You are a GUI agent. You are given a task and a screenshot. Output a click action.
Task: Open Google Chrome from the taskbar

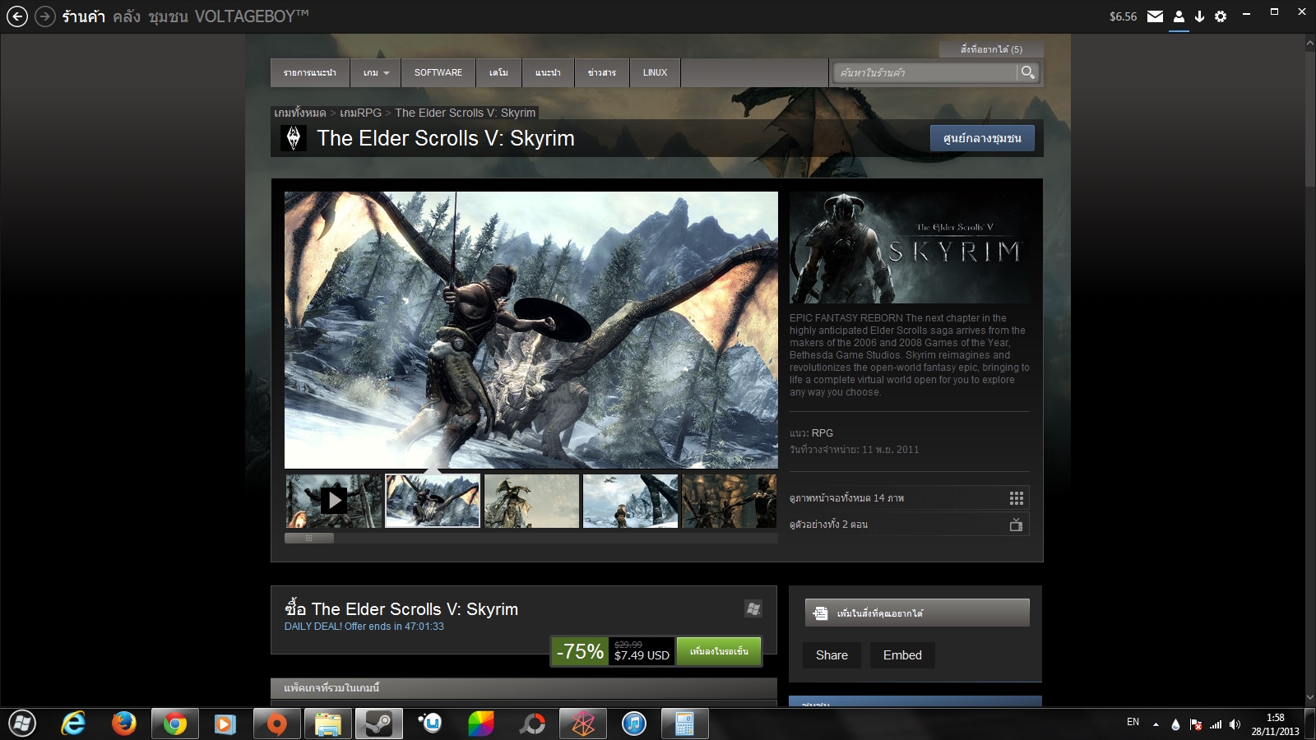[x=174, y=724]
